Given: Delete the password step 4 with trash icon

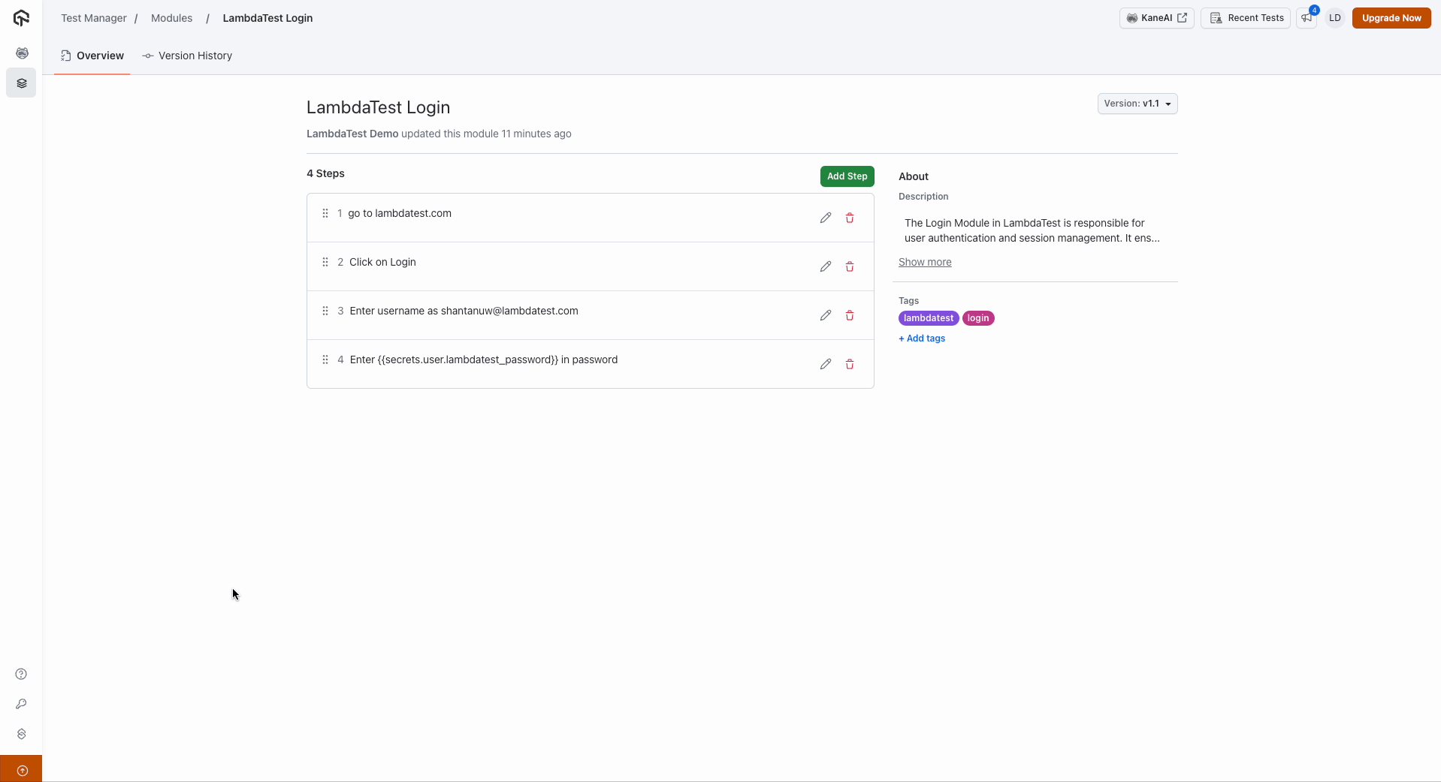Looking at the screenshot, I should click(x=850, y=364).
